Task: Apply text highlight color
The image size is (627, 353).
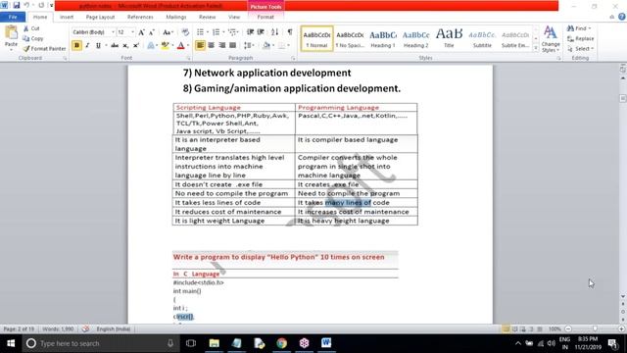Action: tap(165, 45)
